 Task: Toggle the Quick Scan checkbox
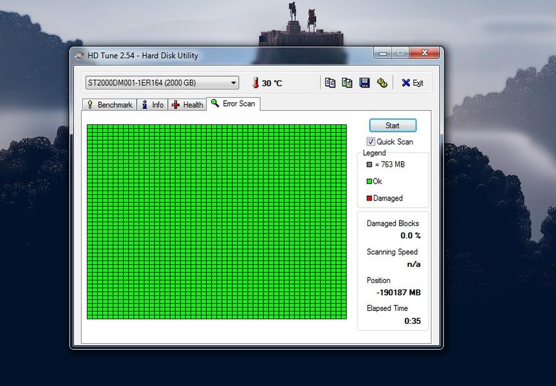[x=370, y=142]
